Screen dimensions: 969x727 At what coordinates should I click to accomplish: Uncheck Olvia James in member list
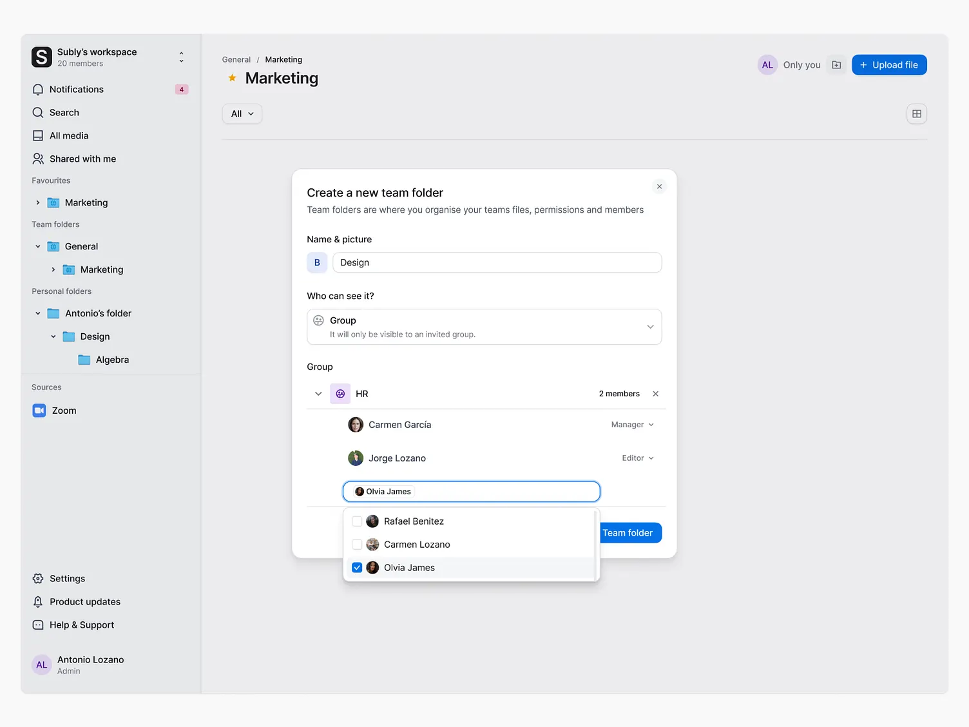[x=357, y=567]
